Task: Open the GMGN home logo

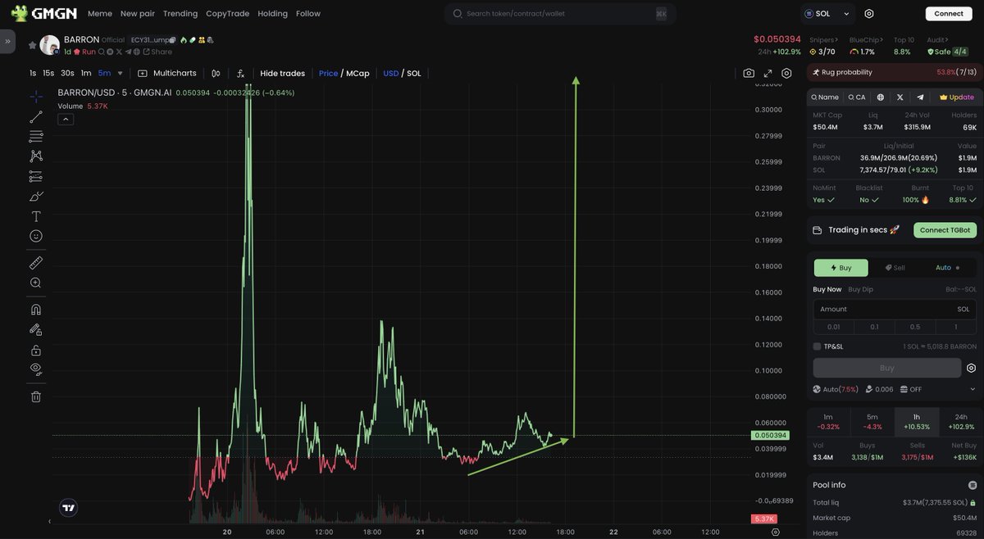Action: (x=43, y=13)
